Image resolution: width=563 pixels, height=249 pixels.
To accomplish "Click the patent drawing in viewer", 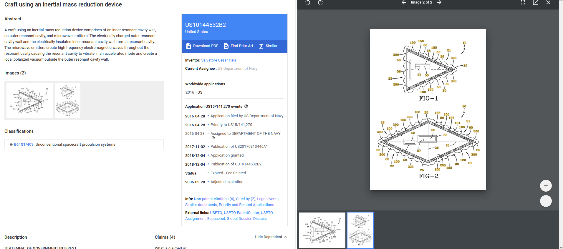I will [x=428, y=109].
